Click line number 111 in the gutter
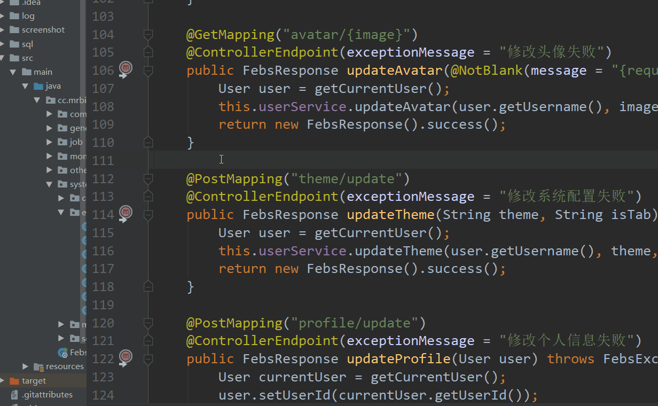This screenshot has height=406, width=658. (103, 160)
